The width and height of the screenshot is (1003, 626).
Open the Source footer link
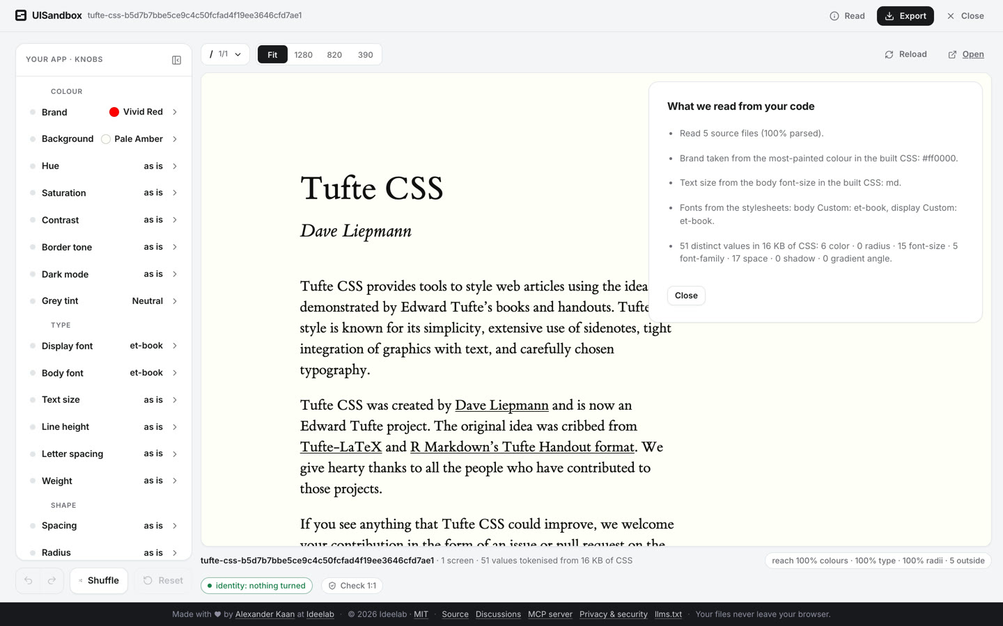[455, 614]
